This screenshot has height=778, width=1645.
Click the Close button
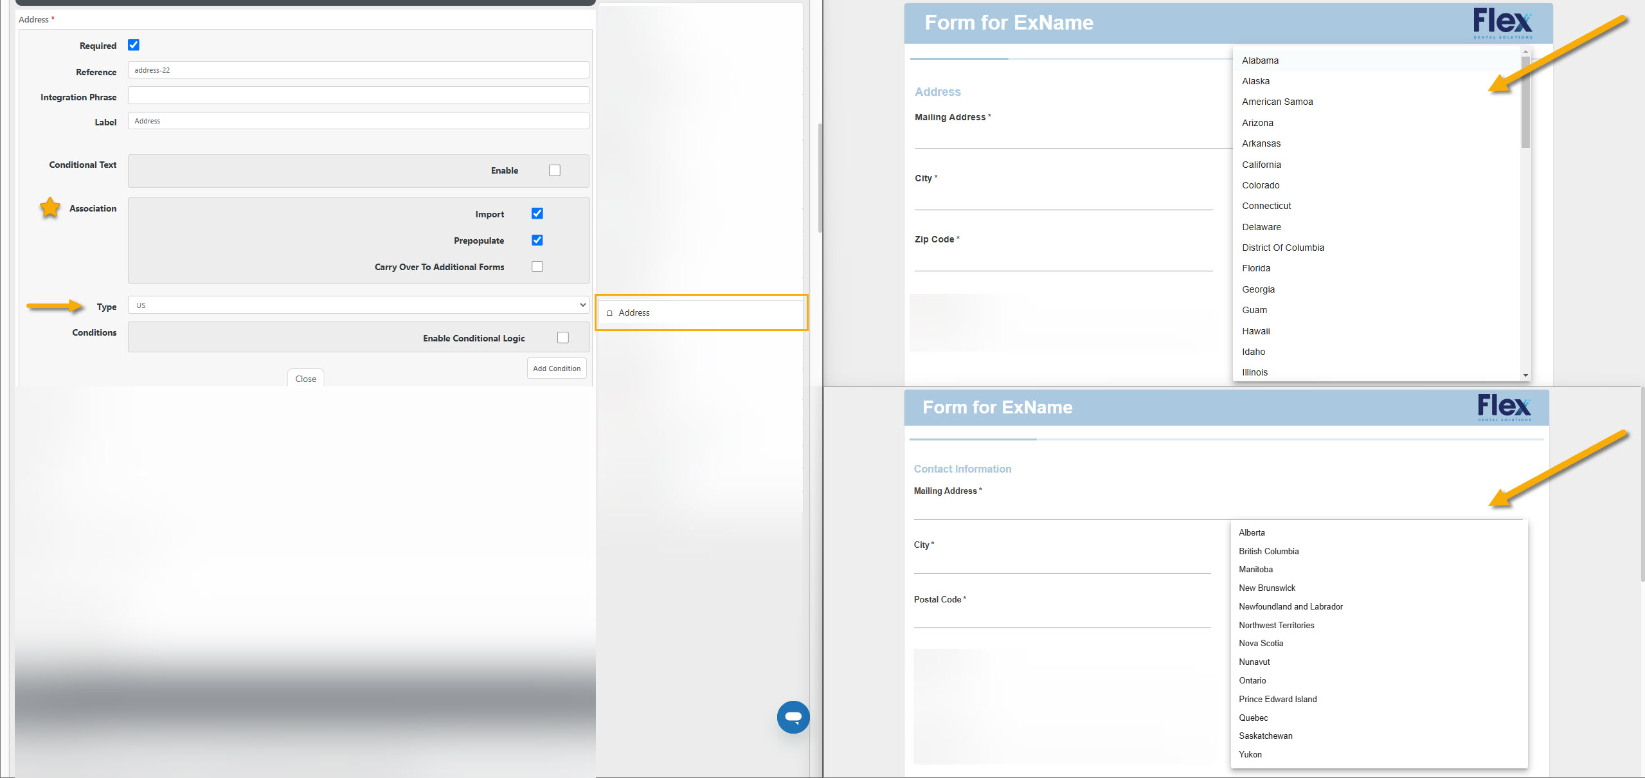(305, 378)
